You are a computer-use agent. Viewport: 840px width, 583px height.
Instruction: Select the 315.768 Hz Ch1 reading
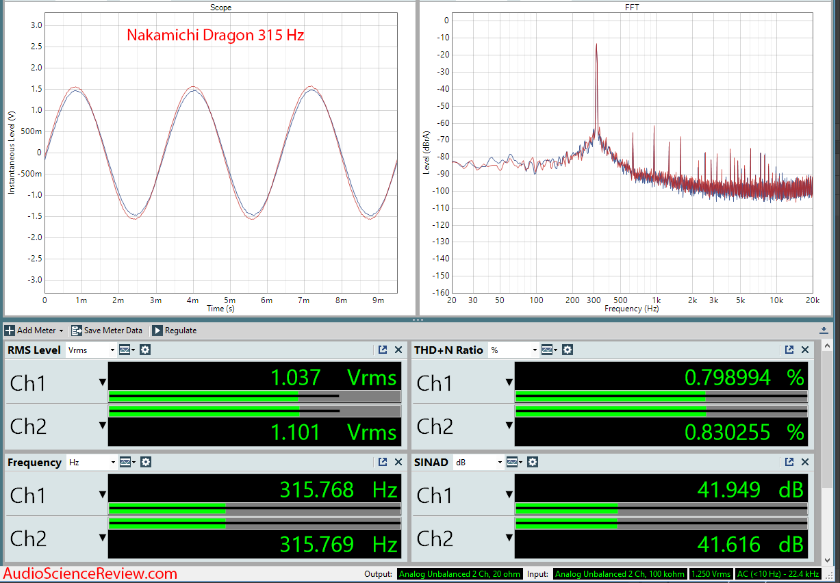coord(338,489)
